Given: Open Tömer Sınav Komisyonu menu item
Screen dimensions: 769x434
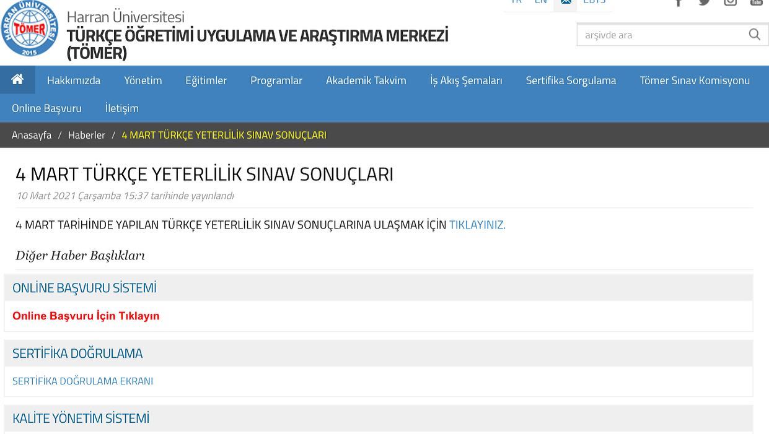Looking at the screenshot, I should coord(695,80).
